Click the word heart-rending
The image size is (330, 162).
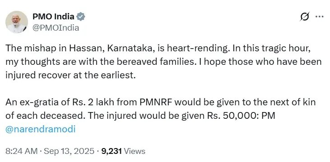pos(197,48)
